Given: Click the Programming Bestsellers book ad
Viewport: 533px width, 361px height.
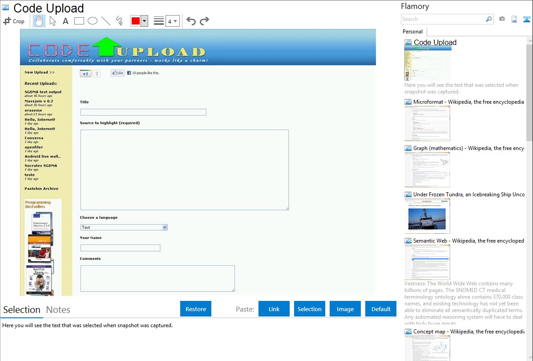Looking at the screenshot, I should pyautogui.click(x=43, y=247).
